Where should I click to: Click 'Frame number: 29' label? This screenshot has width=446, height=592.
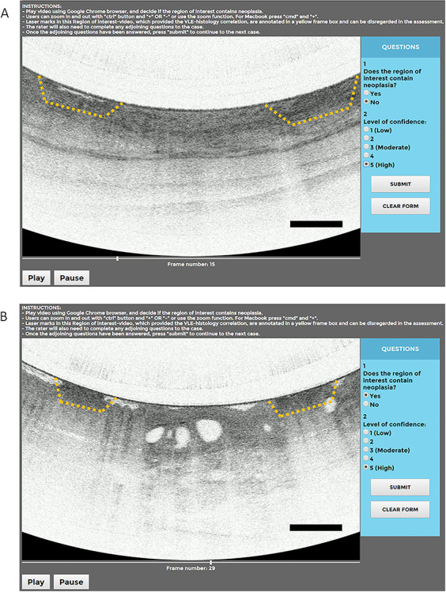pyautogui.click(x=191, y=567)
